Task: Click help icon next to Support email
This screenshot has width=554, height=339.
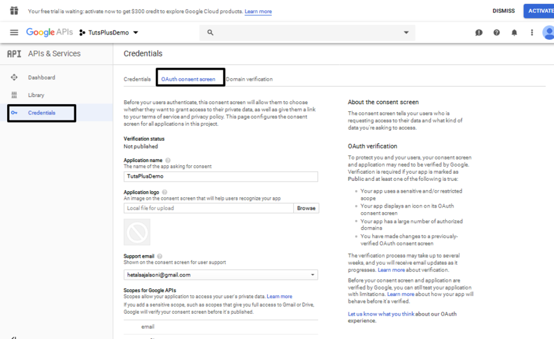Action: (x=160, y=256)
